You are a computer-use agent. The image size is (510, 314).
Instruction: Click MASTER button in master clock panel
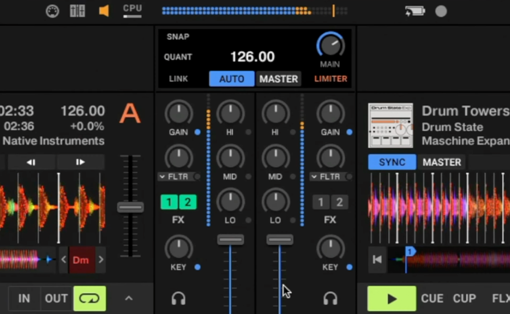pos(279,78)
